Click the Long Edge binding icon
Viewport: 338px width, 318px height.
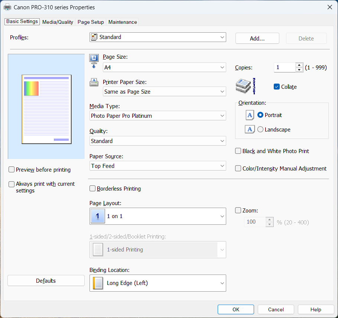click(98, 283)
